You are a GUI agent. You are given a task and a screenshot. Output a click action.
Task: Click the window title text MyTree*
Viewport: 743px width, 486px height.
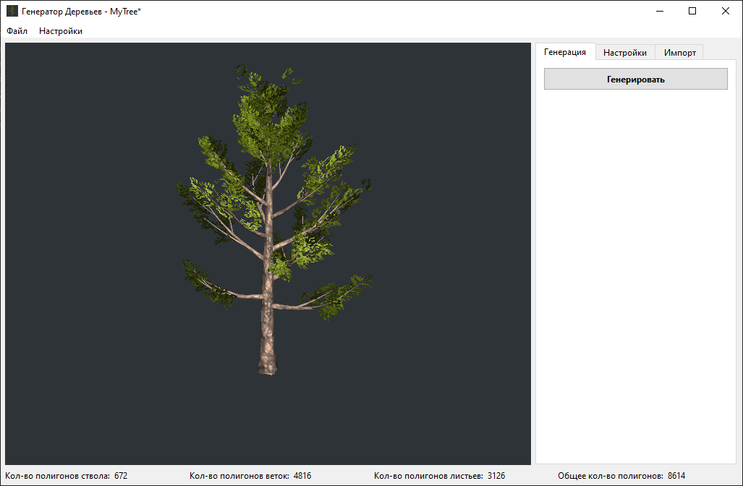click(126, 12)
